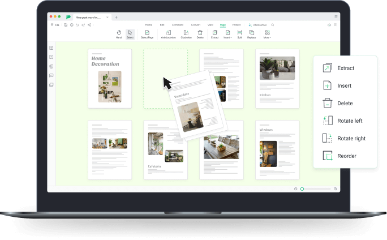Viewport: 387px width, 240px height.
Task: Open the attachments paperclip sidebar icon
Action: tap(51, 66)
